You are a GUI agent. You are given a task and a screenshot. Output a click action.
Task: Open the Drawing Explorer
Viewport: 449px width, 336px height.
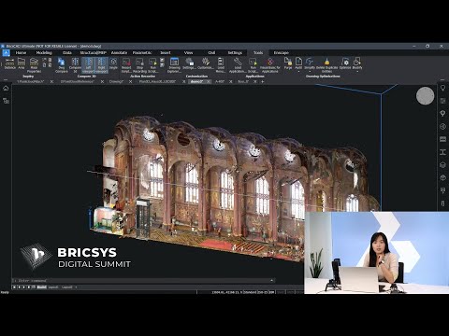(174, 65)
